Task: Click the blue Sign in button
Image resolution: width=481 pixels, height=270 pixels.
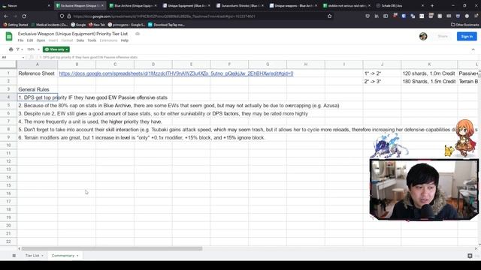Action: pos(467,37)
